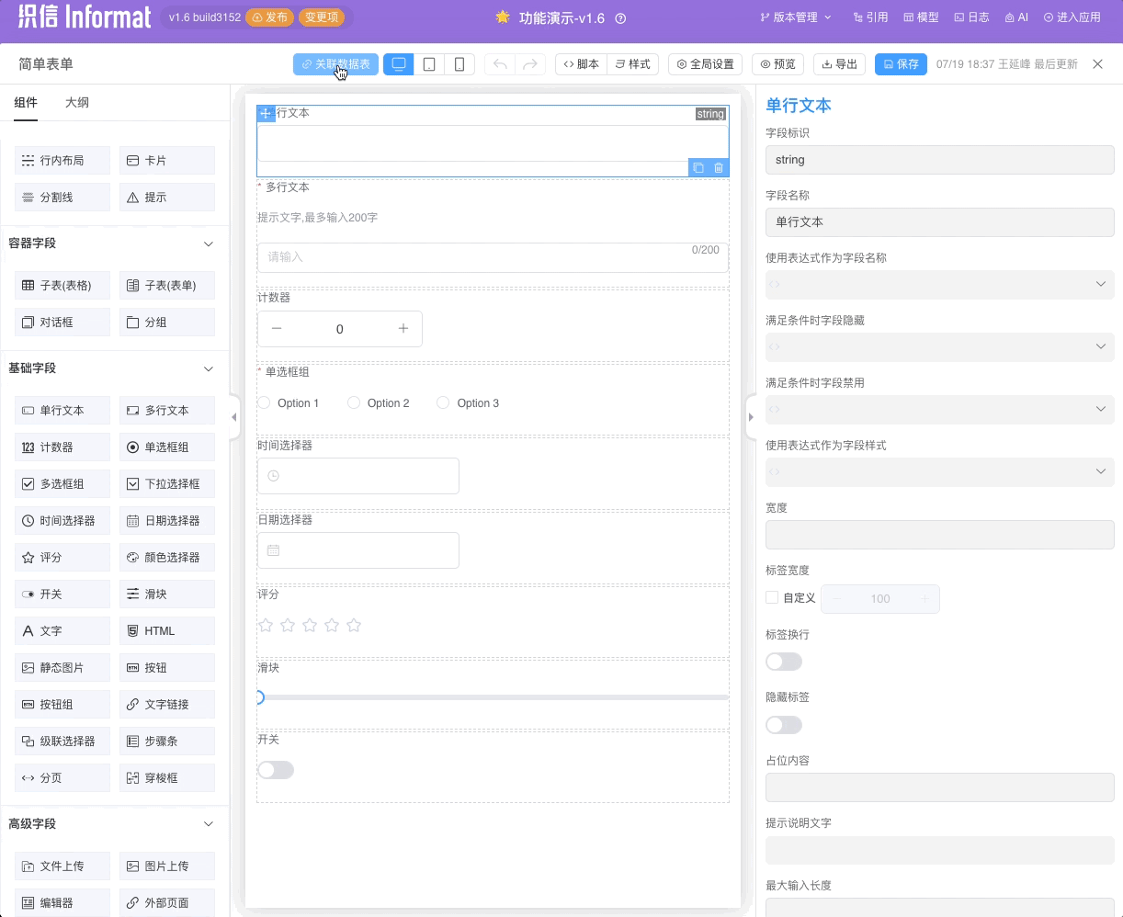
Task: Open the 脚本 (script) editor
Action: coord(580,63)
